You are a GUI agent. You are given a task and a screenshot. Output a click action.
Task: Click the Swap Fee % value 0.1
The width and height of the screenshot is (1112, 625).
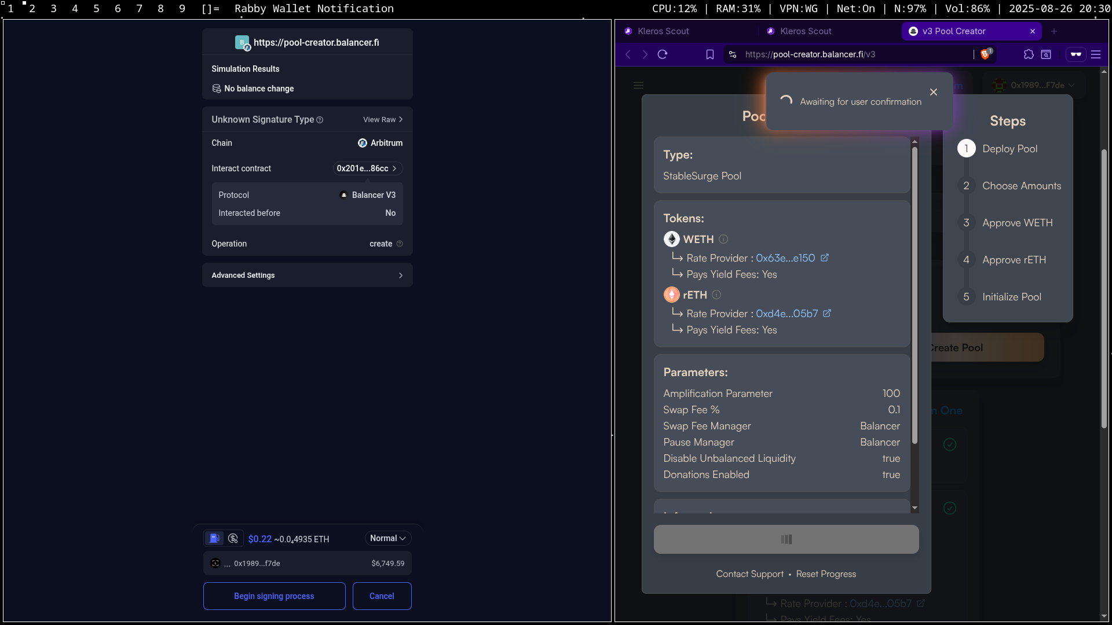pyautogui.click(x=894, y=410)
